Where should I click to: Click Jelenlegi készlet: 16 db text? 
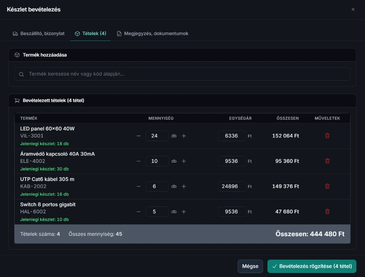[x=44, y=194]
